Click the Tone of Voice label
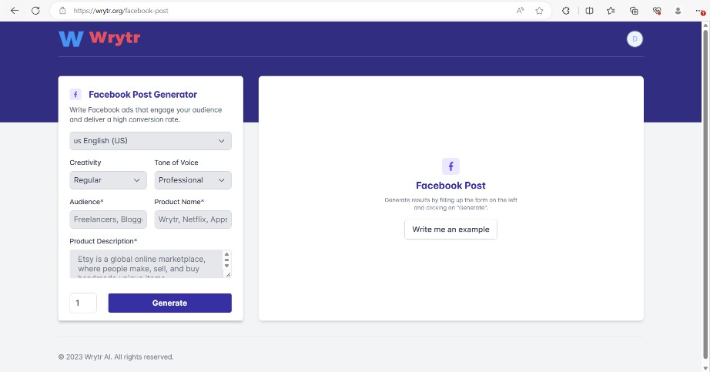 pyautogui.click(x=176, y=163)
